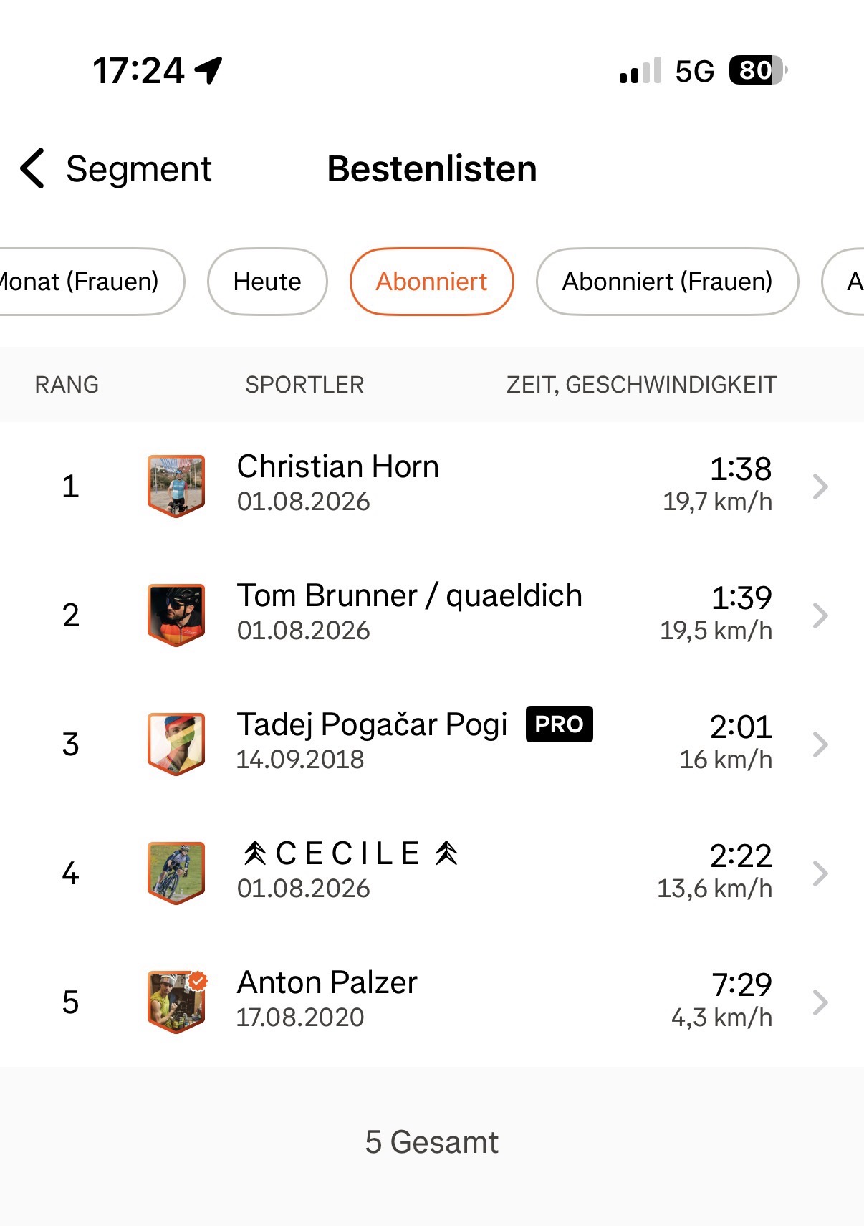Screen dimensions: 864x1226
Task: Tap the battery indicator in status bar
Action: click(x=758, y=70)
